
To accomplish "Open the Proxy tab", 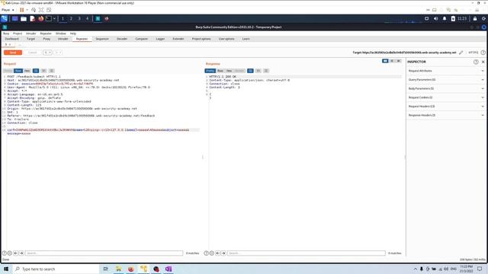I will click(47, 39).
